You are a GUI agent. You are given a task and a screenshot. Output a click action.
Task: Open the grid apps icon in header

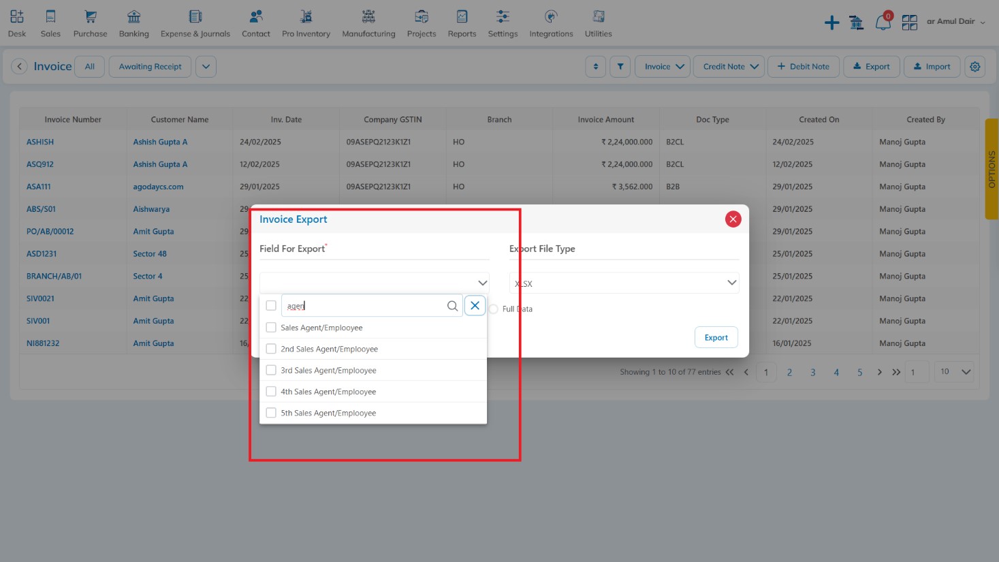pyautogui.click(x=910, y=22)
